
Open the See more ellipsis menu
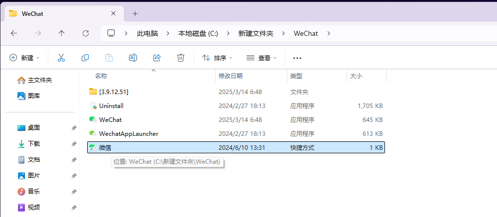(x=297, y=58)
